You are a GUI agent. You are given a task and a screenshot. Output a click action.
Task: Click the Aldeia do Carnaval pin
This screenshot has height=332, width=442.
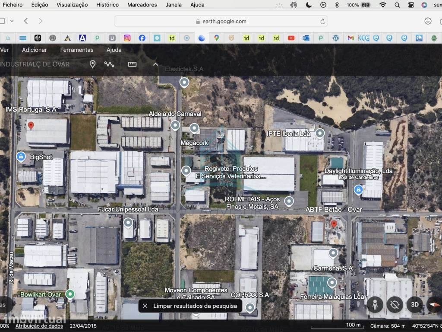click(175, 125)
